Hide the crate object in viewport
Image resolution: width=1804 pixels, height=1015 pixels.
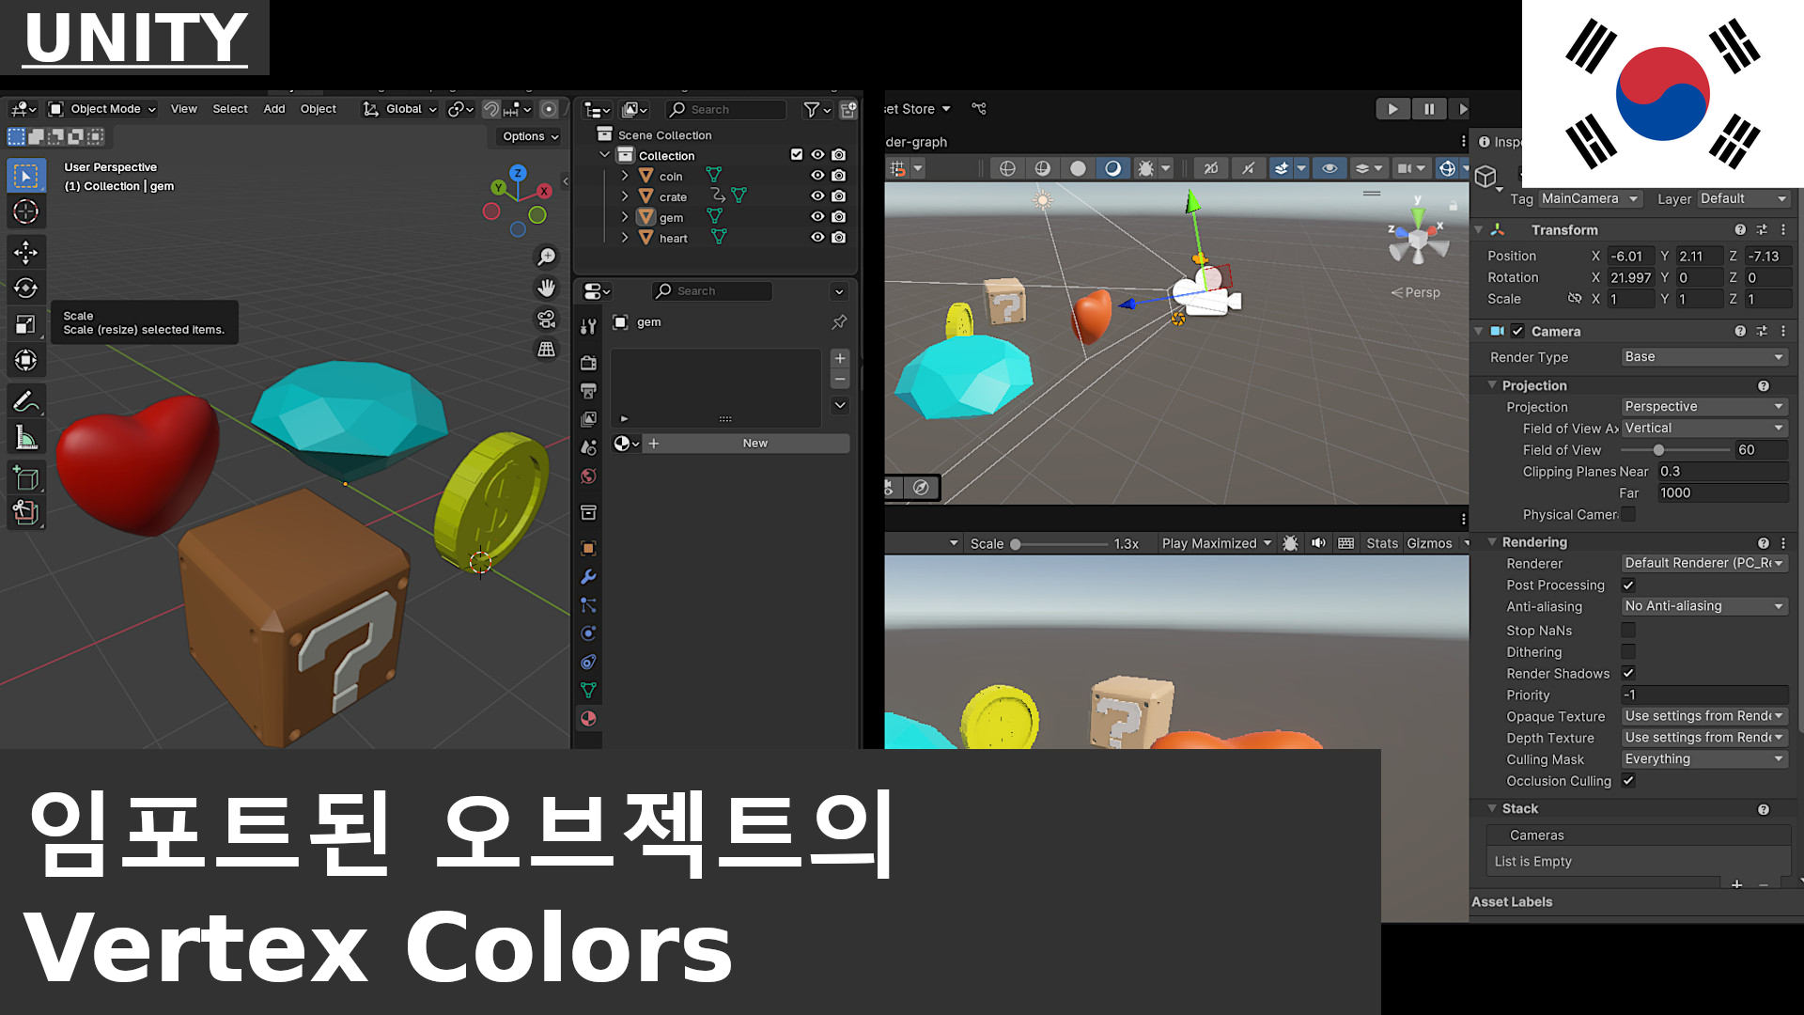(x=817, y=196)
